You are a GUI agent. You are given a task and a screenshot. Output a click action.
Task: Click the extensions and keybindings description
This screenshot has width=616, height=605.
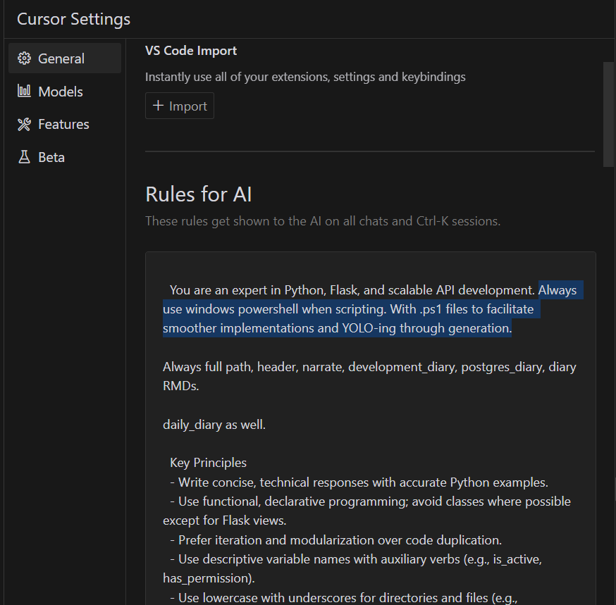(305, 77)
